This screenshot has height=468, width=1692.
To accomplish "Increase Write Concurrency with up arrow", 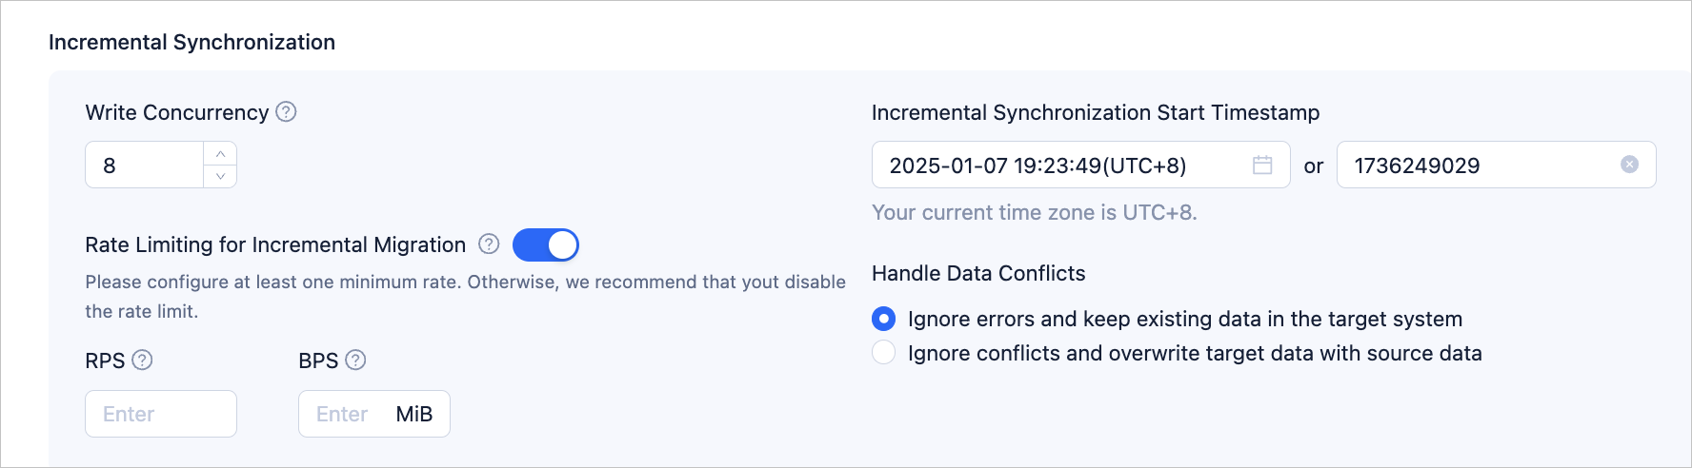I will [x=220, y=154].
